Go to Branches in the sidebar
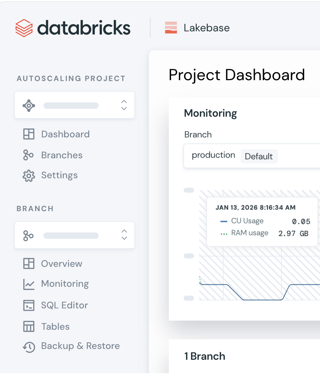Image resolution: width=320 pixels, height=382 pixels. pyautogui.click(x=62, y=155)
